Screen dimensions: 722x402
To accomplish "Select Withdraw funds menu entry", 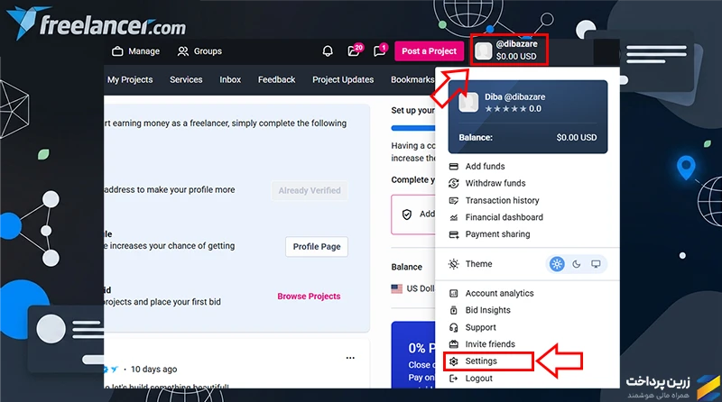I will [x=527, y=183].
